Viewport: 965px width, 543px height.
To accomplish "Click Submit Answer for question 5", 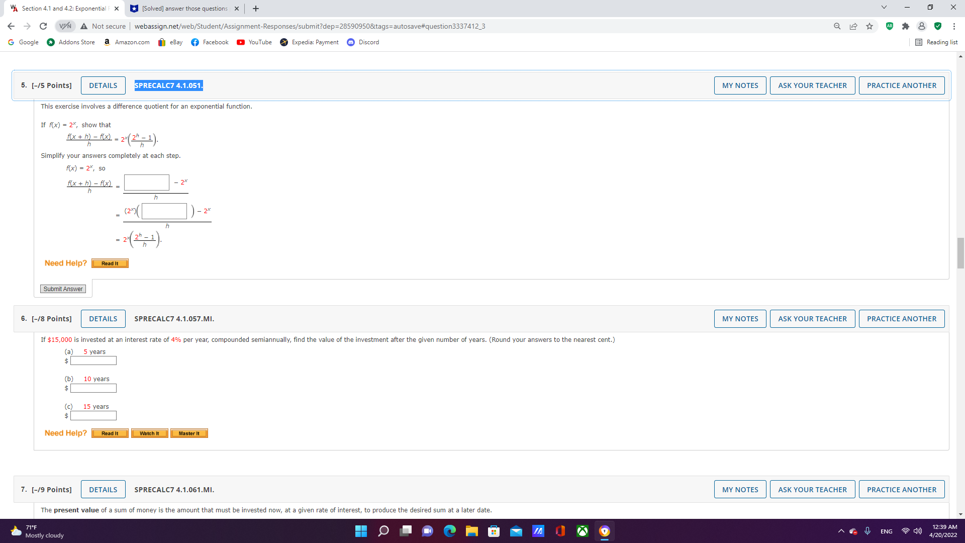I will click(x=63, y=289).
